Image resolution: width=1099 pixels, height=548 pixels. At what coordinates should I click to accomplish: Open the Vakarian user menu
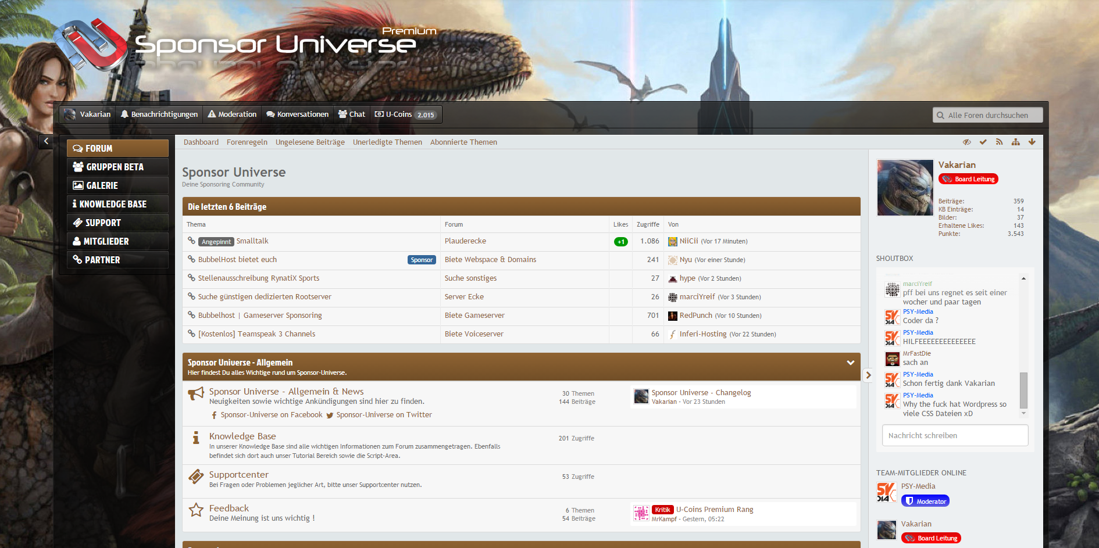click(88, 114)
